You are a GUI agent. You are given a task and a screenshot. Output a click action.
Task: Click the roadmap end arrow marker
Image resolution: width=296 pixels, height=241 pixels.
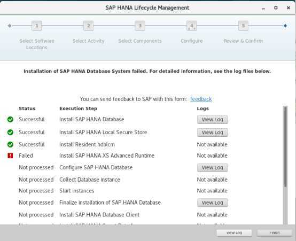coord(285,26)
